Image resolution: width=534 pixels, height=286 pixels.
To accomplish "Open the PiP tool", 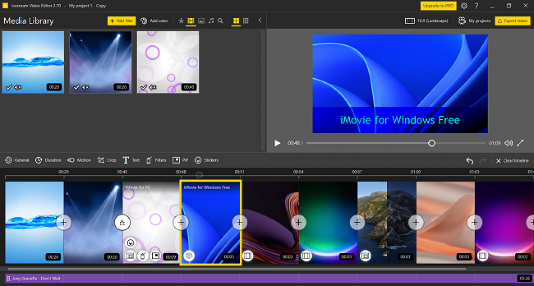I will click(x=180, y=160).
